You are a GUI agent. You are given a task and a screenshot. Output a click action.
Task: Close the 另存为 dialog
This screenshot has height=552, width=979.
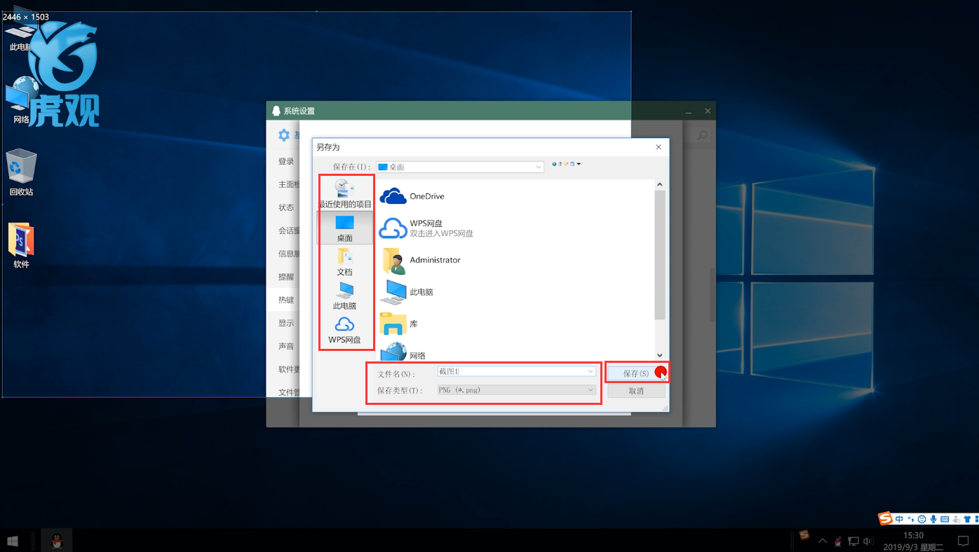click(x=659, y=147)
